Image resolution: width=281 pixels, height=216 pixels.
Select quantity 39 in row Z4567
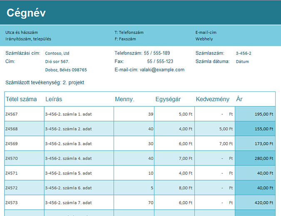[x=151, y=114]
